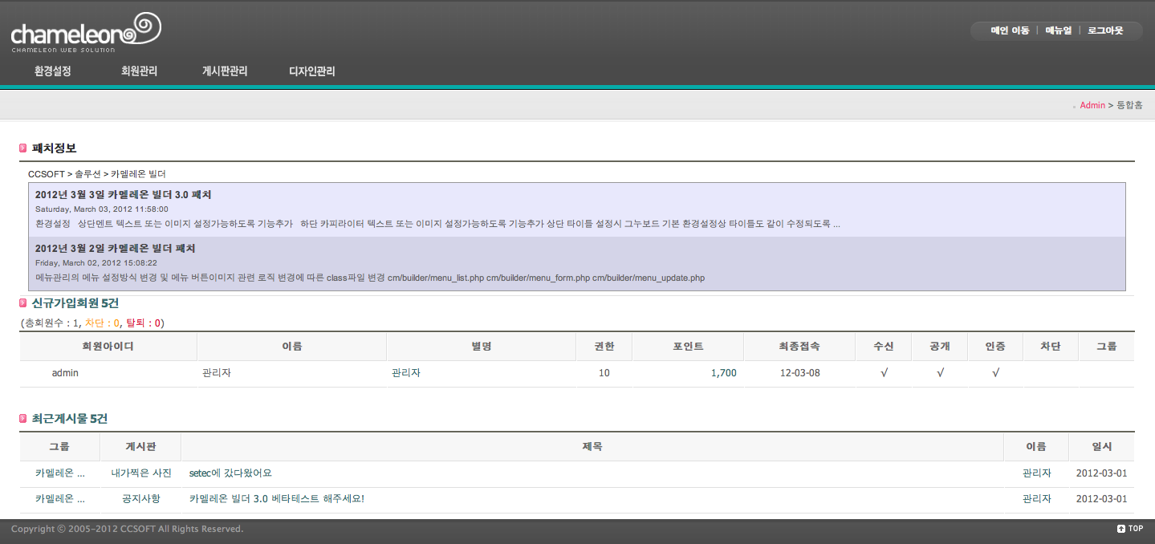
Task: Expand the 디자인관리 menu
Action: (312, 71)
